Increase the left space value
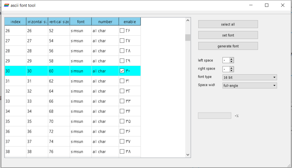The height and width of the screenshot is (168, 292). click(232, 59)
